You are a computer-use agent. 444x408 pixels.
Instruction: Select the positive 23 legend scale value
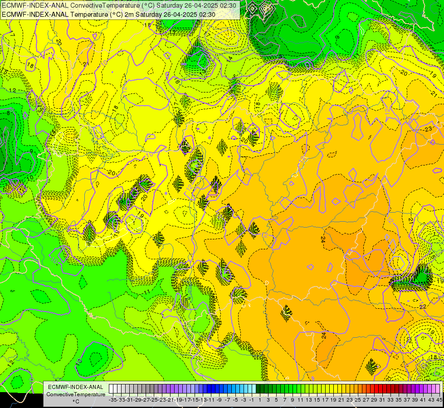pos(349,400)
